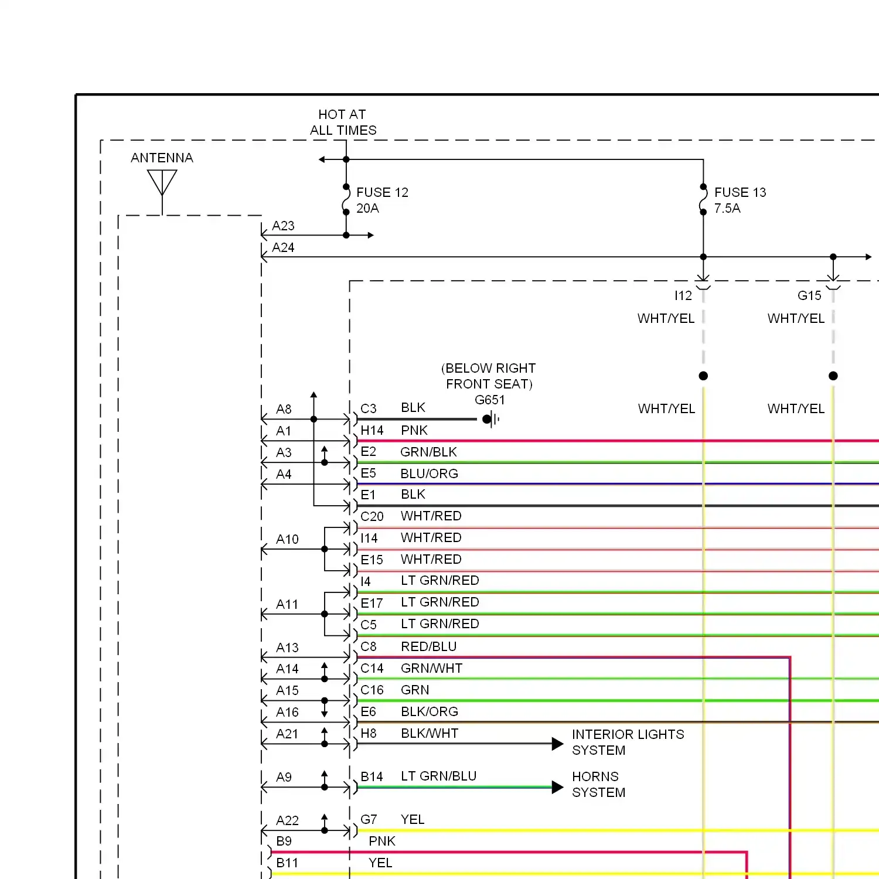This screenshot has width=879, height=879.
Task: Select pin label I4
Action: [366, 581]
